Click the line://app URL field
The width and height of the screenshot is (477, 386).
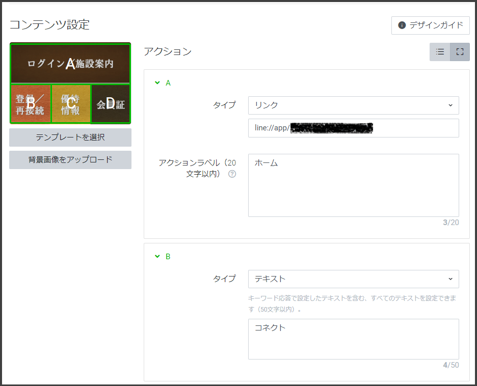tap(353, 128)
